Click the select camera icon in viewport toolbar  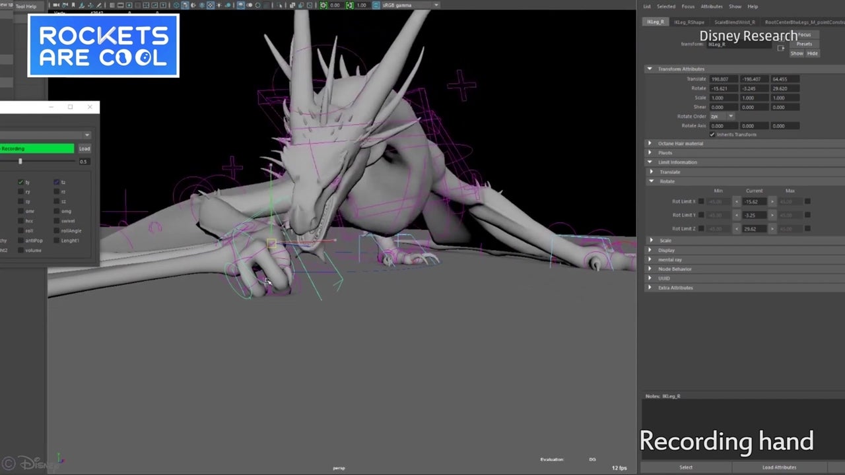coord(56,5)
